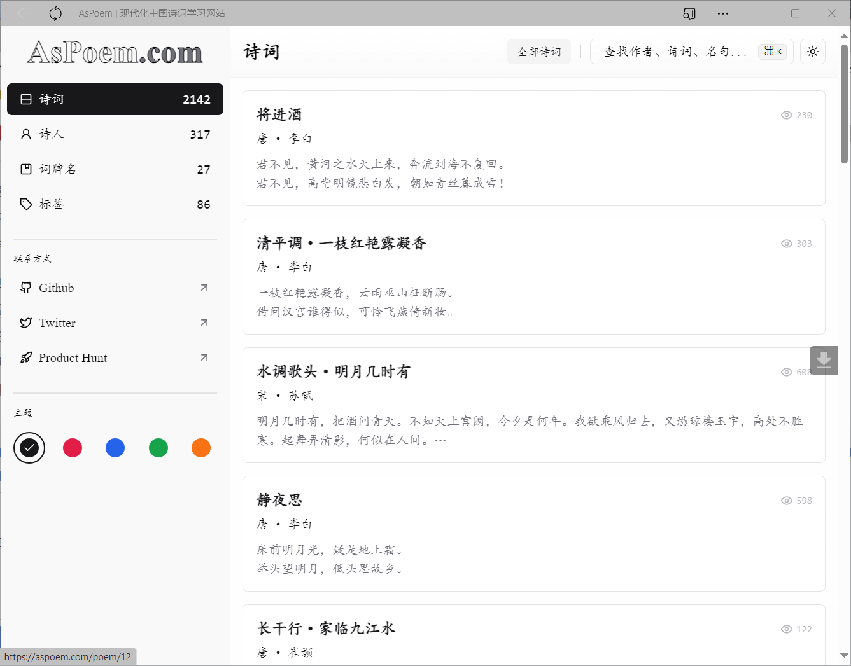This screenshot has width=851, height=666.
Task: Open the 全部诗词 filter button
Action: tap(539, 52)
